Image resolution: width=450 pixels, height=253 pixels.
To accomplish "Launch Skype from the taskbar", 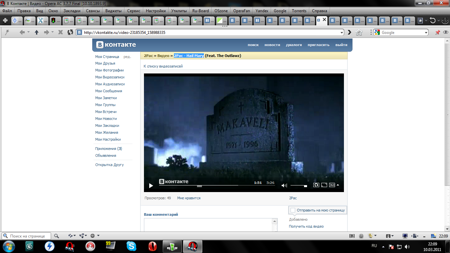I will (131, 246).
